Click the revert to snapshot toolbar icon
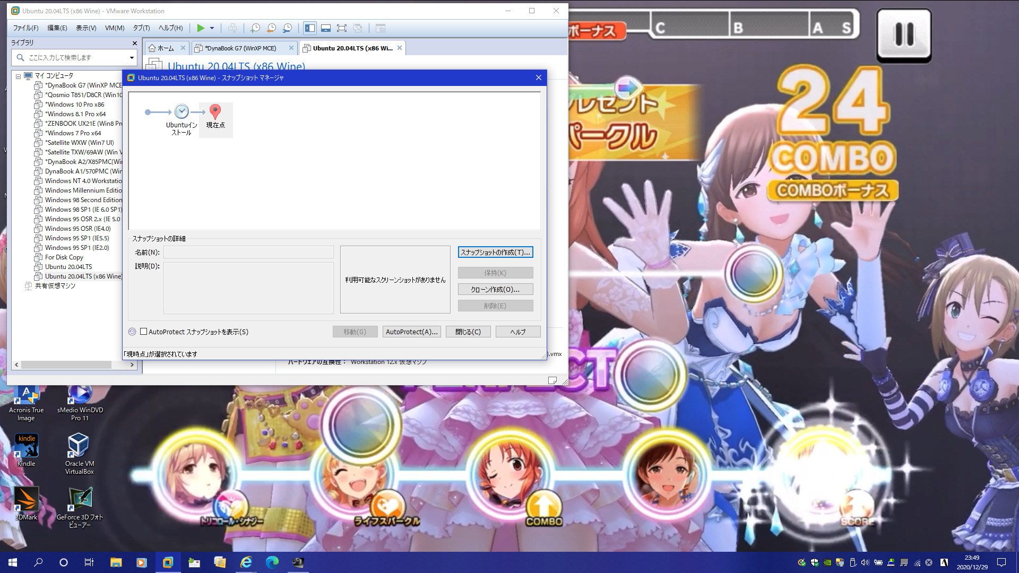This screenshot has height=573, width=1019. coord(271,28)
